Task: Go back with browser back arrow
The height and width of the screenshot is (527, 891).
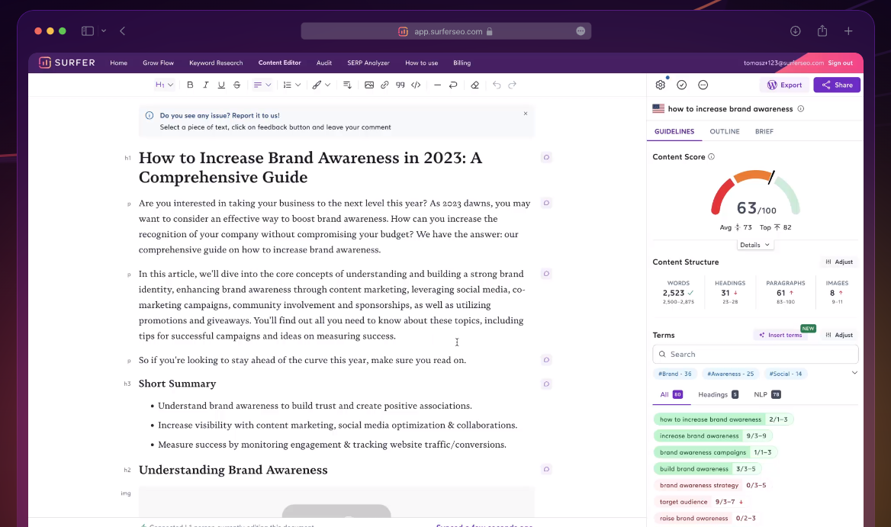Action: point(123,31)
